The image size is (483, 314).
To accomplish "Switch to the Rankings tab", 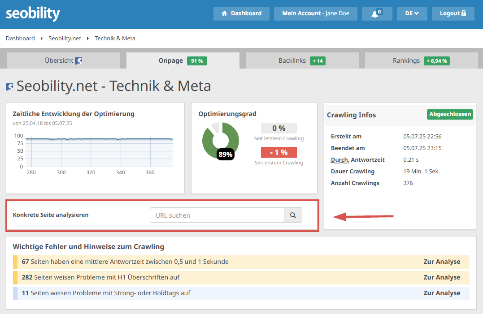I will coord(421,60).
